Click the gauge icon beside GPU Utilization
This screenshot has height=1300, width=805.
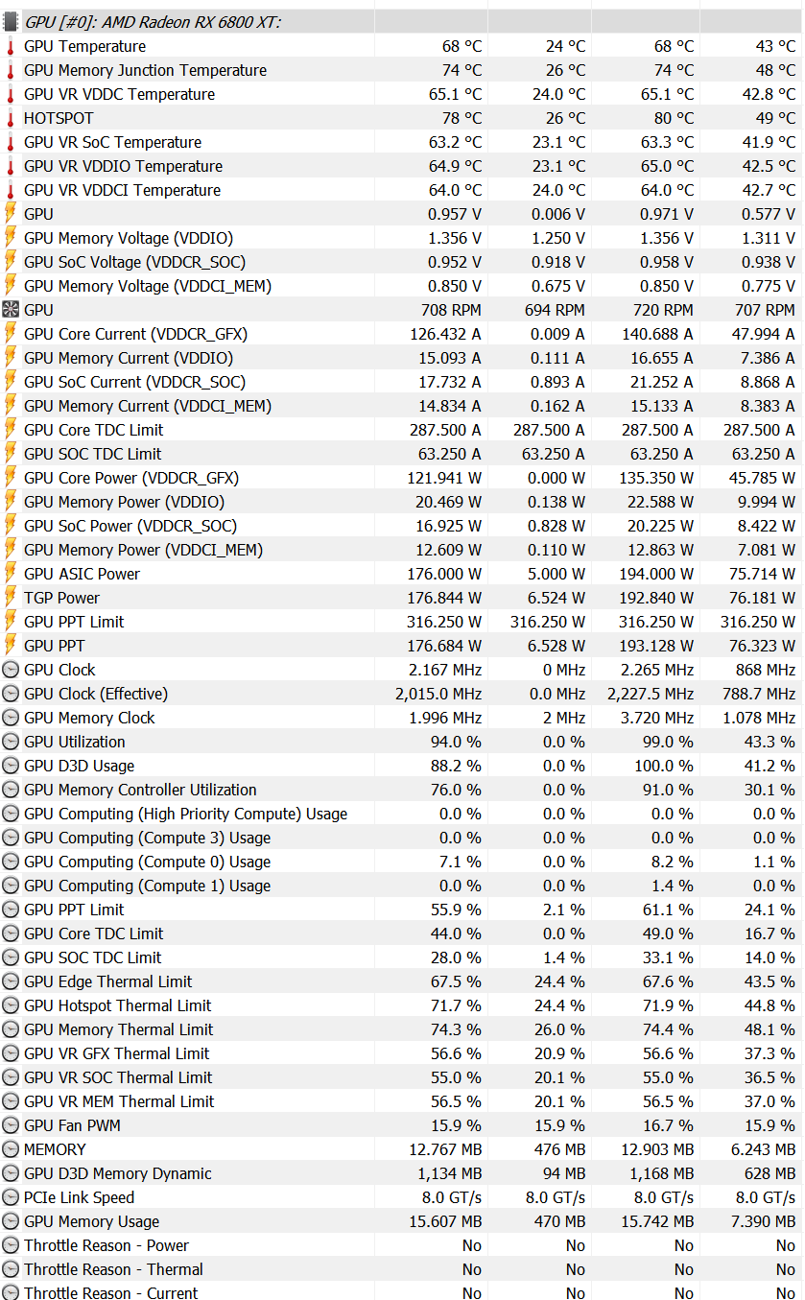11,742
